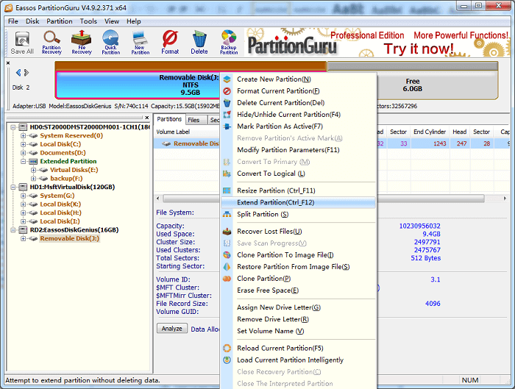Click the Analyze button
515x389 pixels.
(171, 329)
